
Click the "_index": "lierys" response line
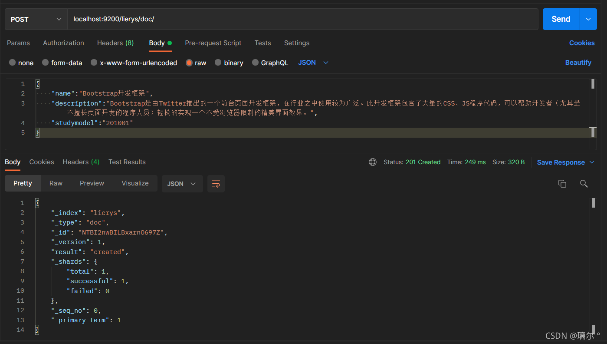88,213
